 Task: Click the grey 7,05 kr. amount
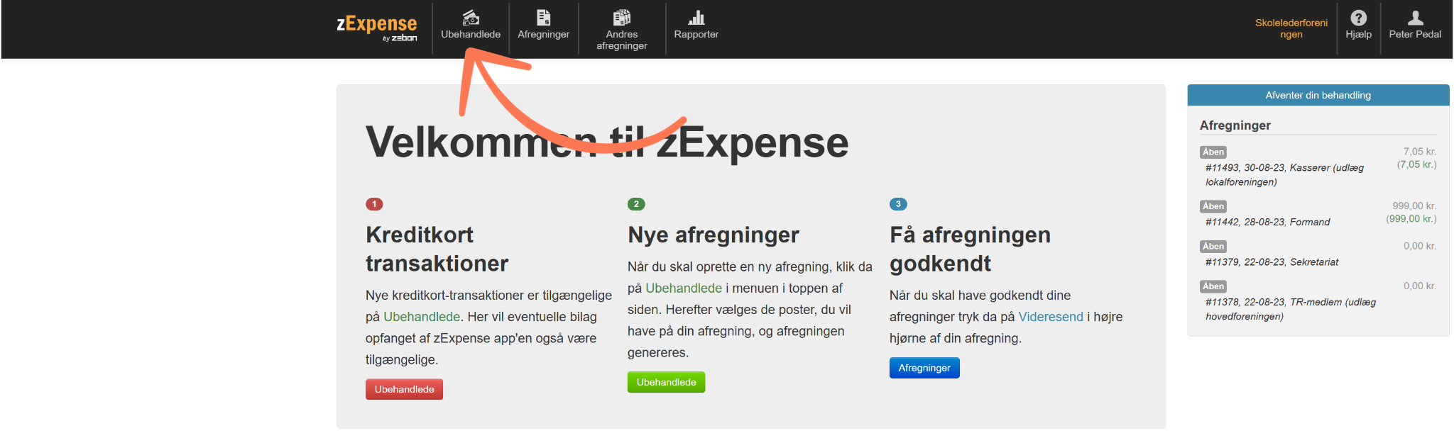coord(1419,152)
